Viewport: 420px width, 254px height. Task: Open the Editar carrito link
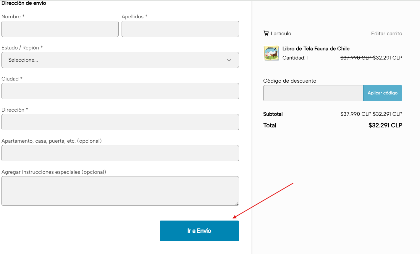tap(387, 33)
